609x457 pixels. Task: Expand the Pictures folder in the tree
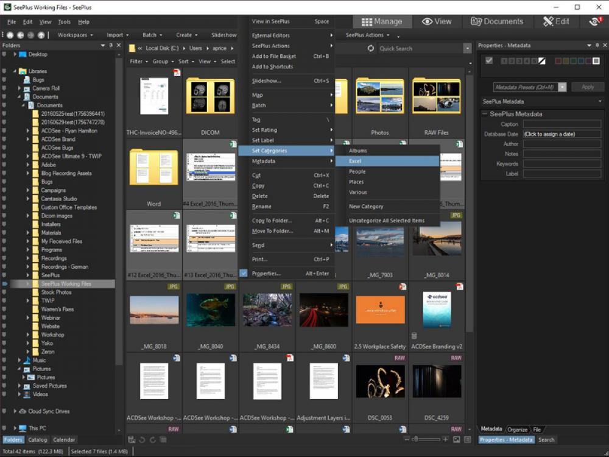pos(18,368)
